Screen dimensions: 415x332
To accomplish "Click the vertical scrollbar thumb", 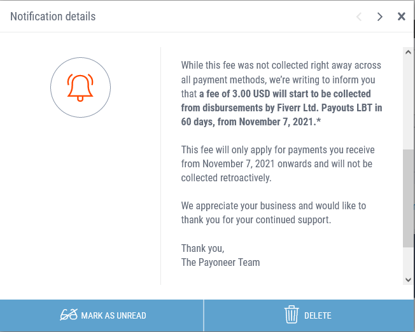I will [408, 197].
